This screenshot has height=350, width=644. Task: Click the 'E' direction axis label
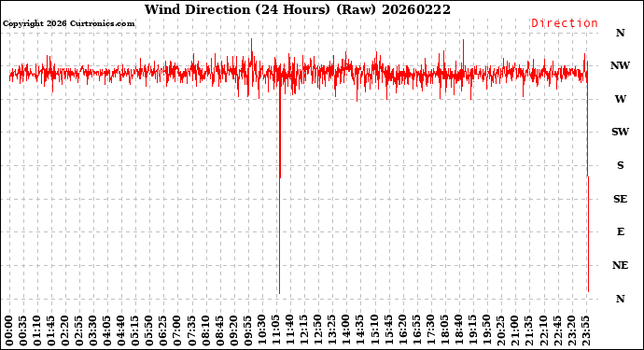620,232
